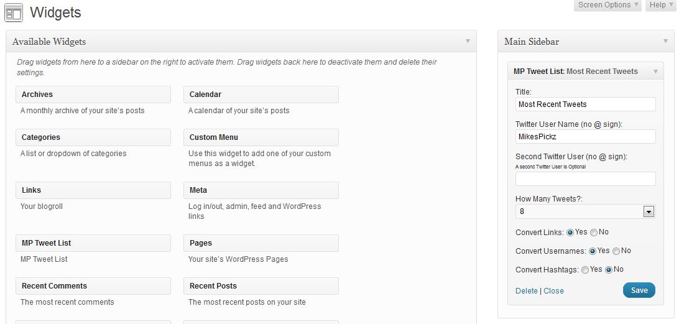Select the Custom Menu widget

click(261, 137)
